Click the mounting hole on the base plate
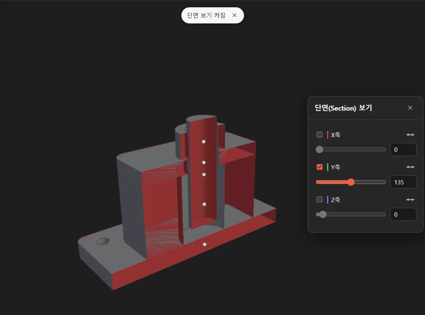The width and height of the screenshot is (425, 315). pos(103,241)
